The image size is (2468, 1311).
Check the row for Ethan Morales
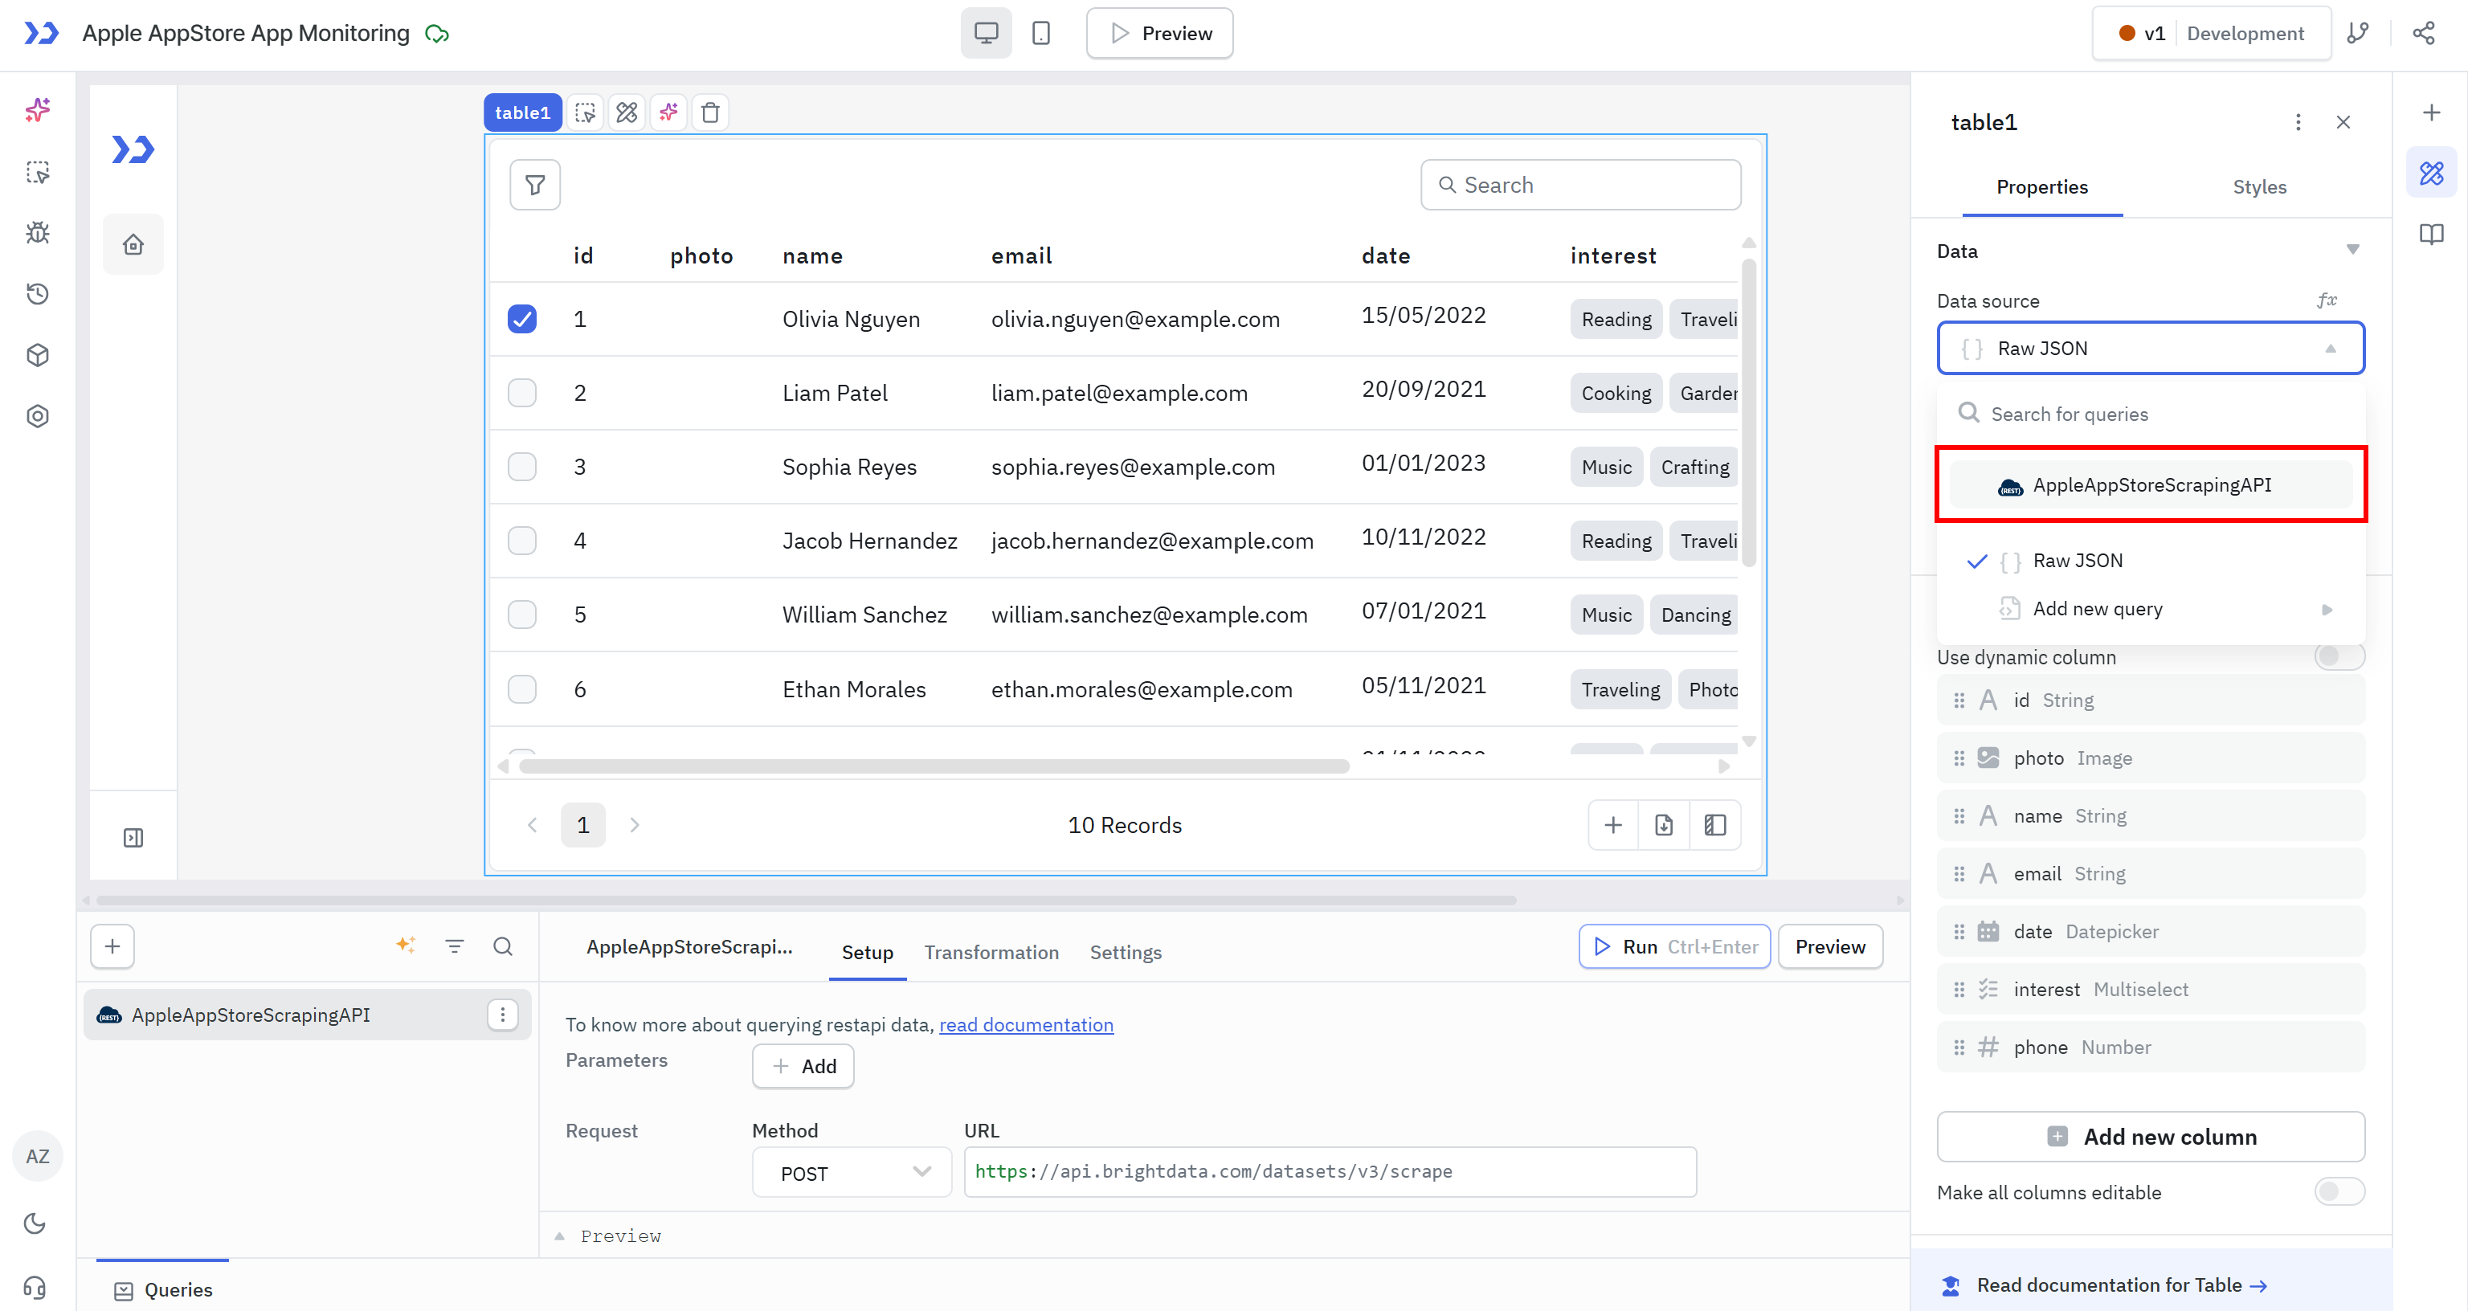point(522,689)
